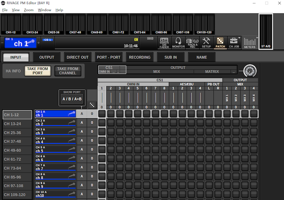Enable Take From Port option

tap(38, 71)
